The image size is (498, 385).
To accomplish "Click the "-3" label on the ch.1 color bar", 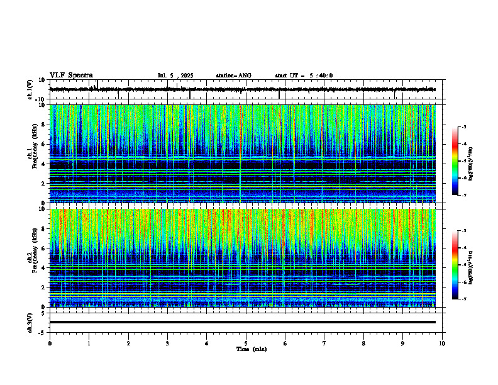I will [464, 126].
